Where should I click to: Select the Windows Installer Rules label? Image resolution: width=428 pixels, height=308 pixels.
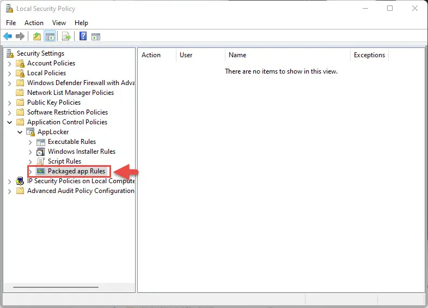tap(82, 152)
